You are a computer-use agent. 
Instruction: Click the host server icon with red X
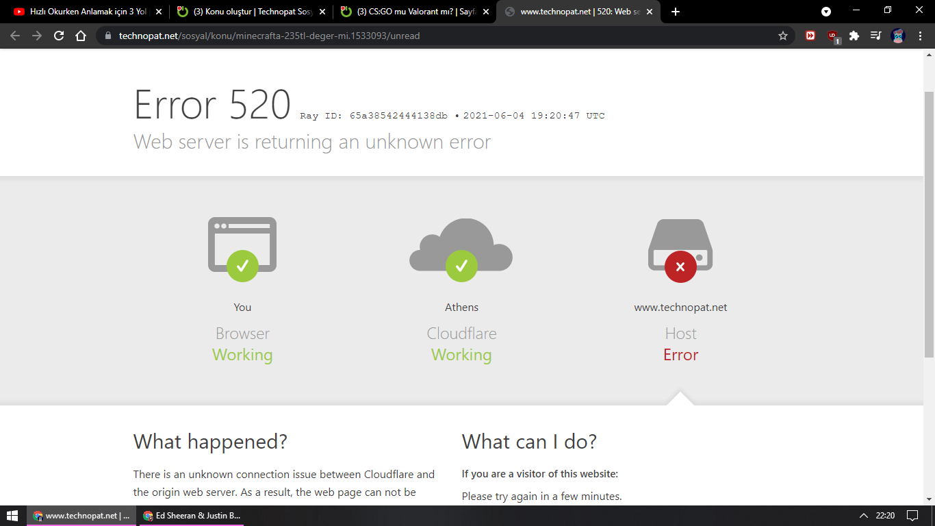pyautogui.click(x=680, y=251)
